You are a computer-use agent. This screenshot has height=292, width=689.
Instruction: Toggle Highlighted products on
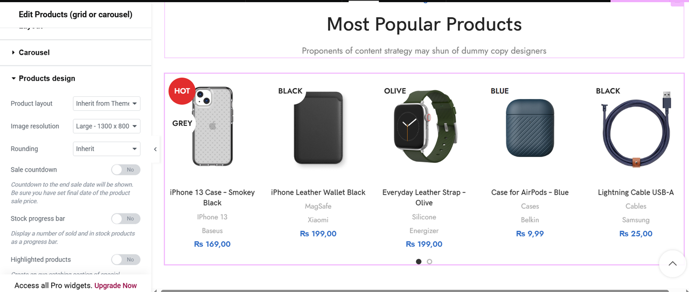click(126, 260)
